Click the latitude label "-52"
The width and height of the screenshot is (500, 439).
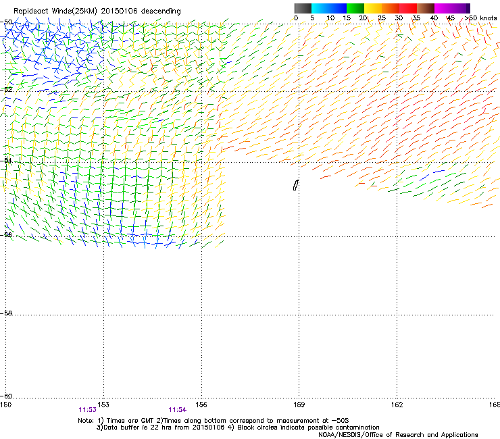coord(6,90)
